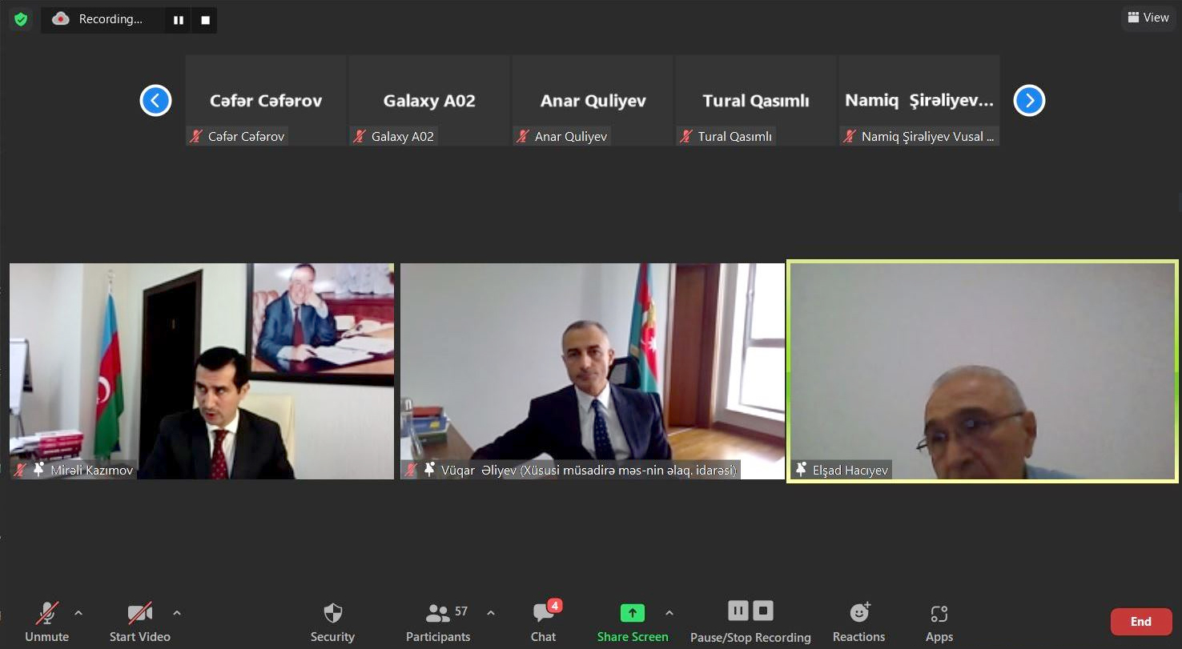Image resolution: width=1182 pixels, height=649 pixels.
Task: Expand arrow next to Participants
Action: pyautogui.click(x=491, y=614)
